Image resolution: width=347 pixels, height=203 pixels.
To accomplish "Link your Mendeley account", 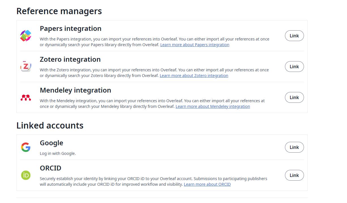I will pos(294,97).
